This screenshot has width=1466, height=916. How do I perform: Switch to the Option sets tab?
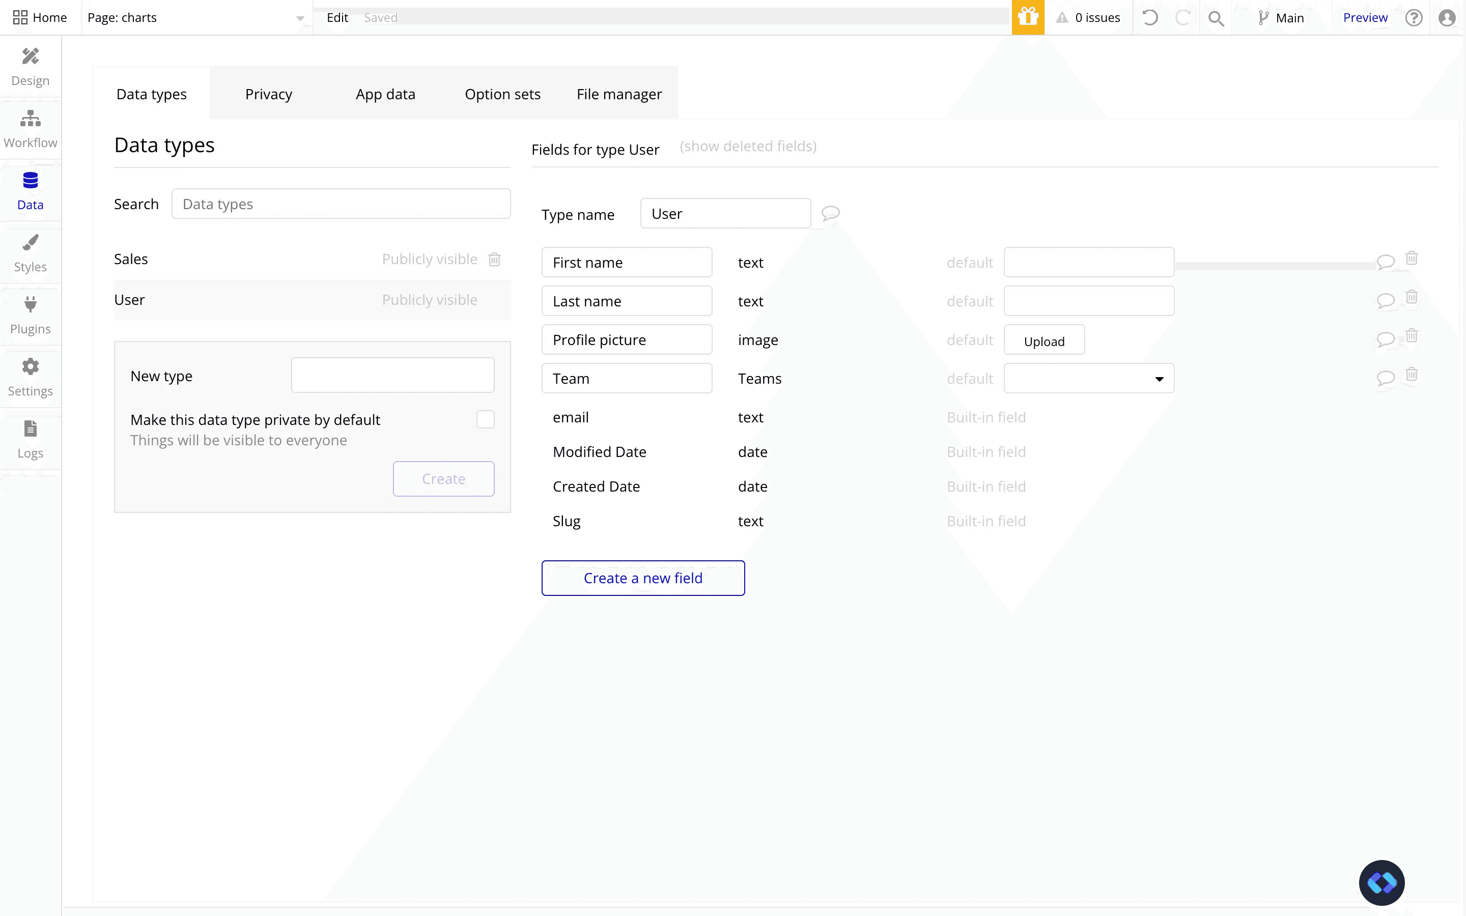coord(502,94)
